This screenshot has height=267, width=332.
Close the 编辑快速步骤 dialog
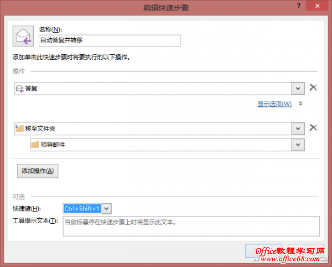point(317,6)
